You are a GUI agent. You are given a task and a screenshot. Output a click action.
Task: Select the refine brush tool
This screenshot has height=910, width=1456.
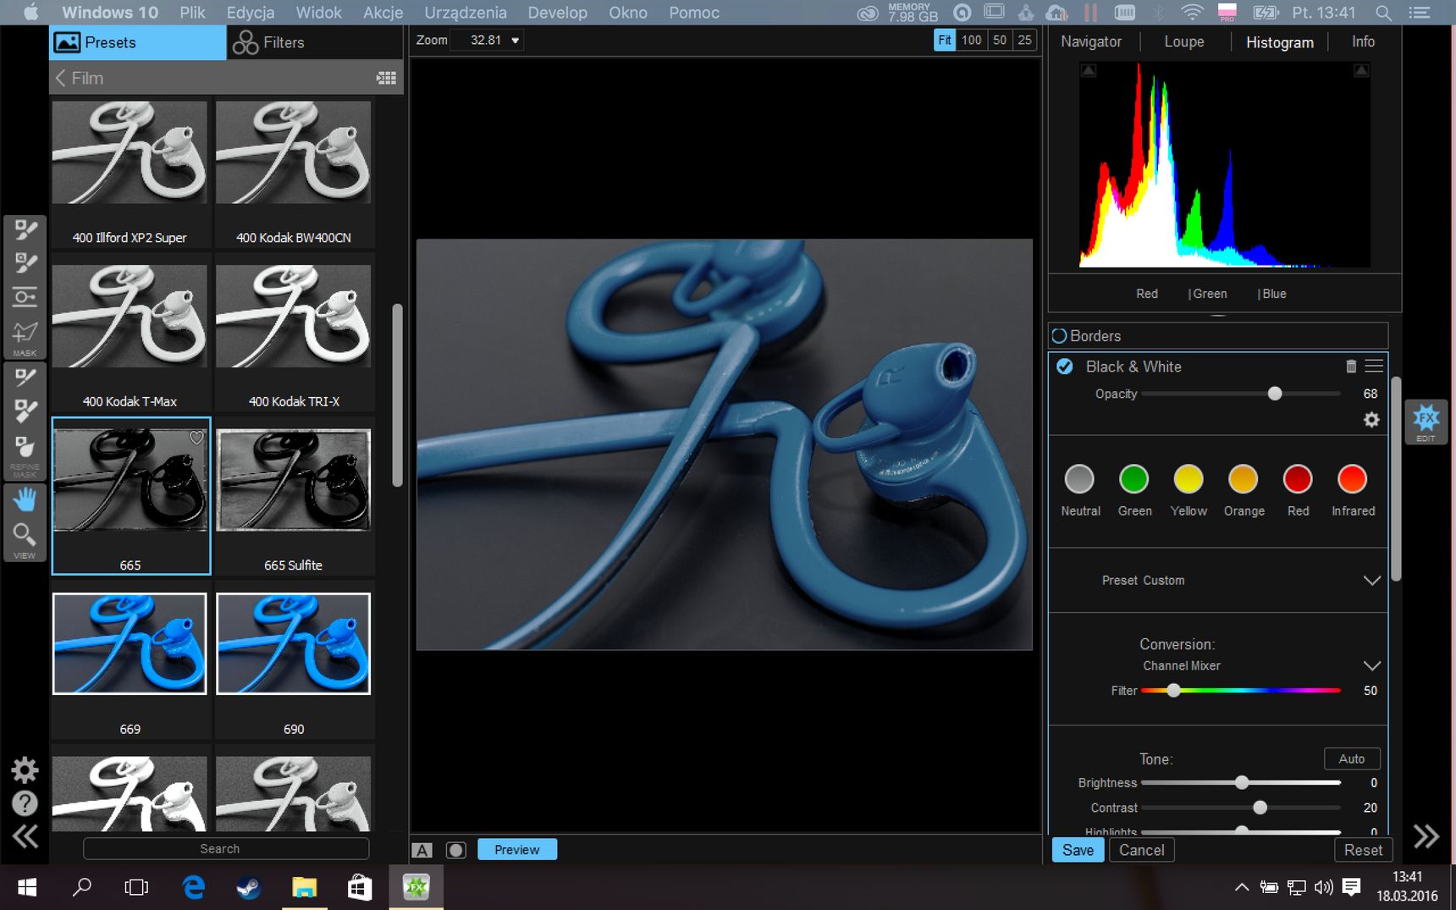[x=25, y=378]
